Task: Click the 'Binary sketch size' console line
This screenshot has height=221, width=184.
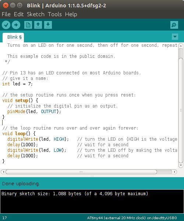Action: click(75, 194)
